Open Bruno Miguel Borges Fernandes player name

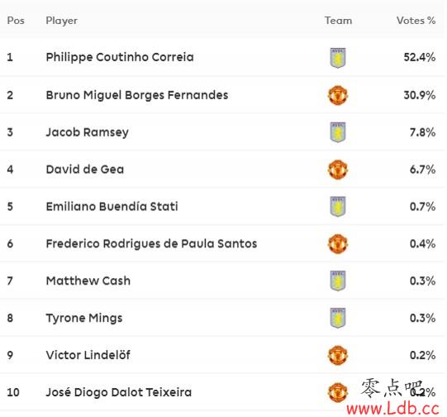point(137,95)
